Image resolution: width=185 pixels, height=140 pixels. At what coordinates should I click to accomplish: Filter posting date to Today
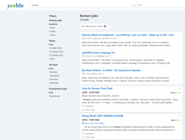52,28
